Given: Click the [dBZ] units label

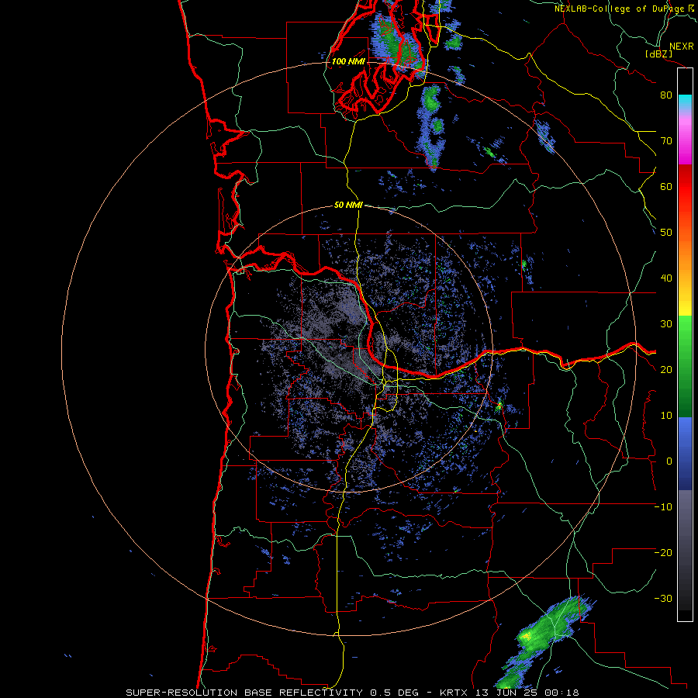Looking at the screenshot, I should click(658, 54).
